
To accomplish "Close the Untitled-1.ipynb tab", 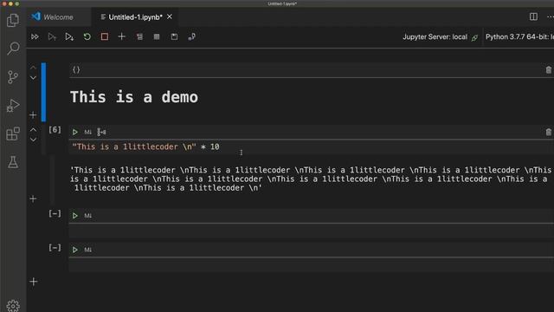I will 170,16.
